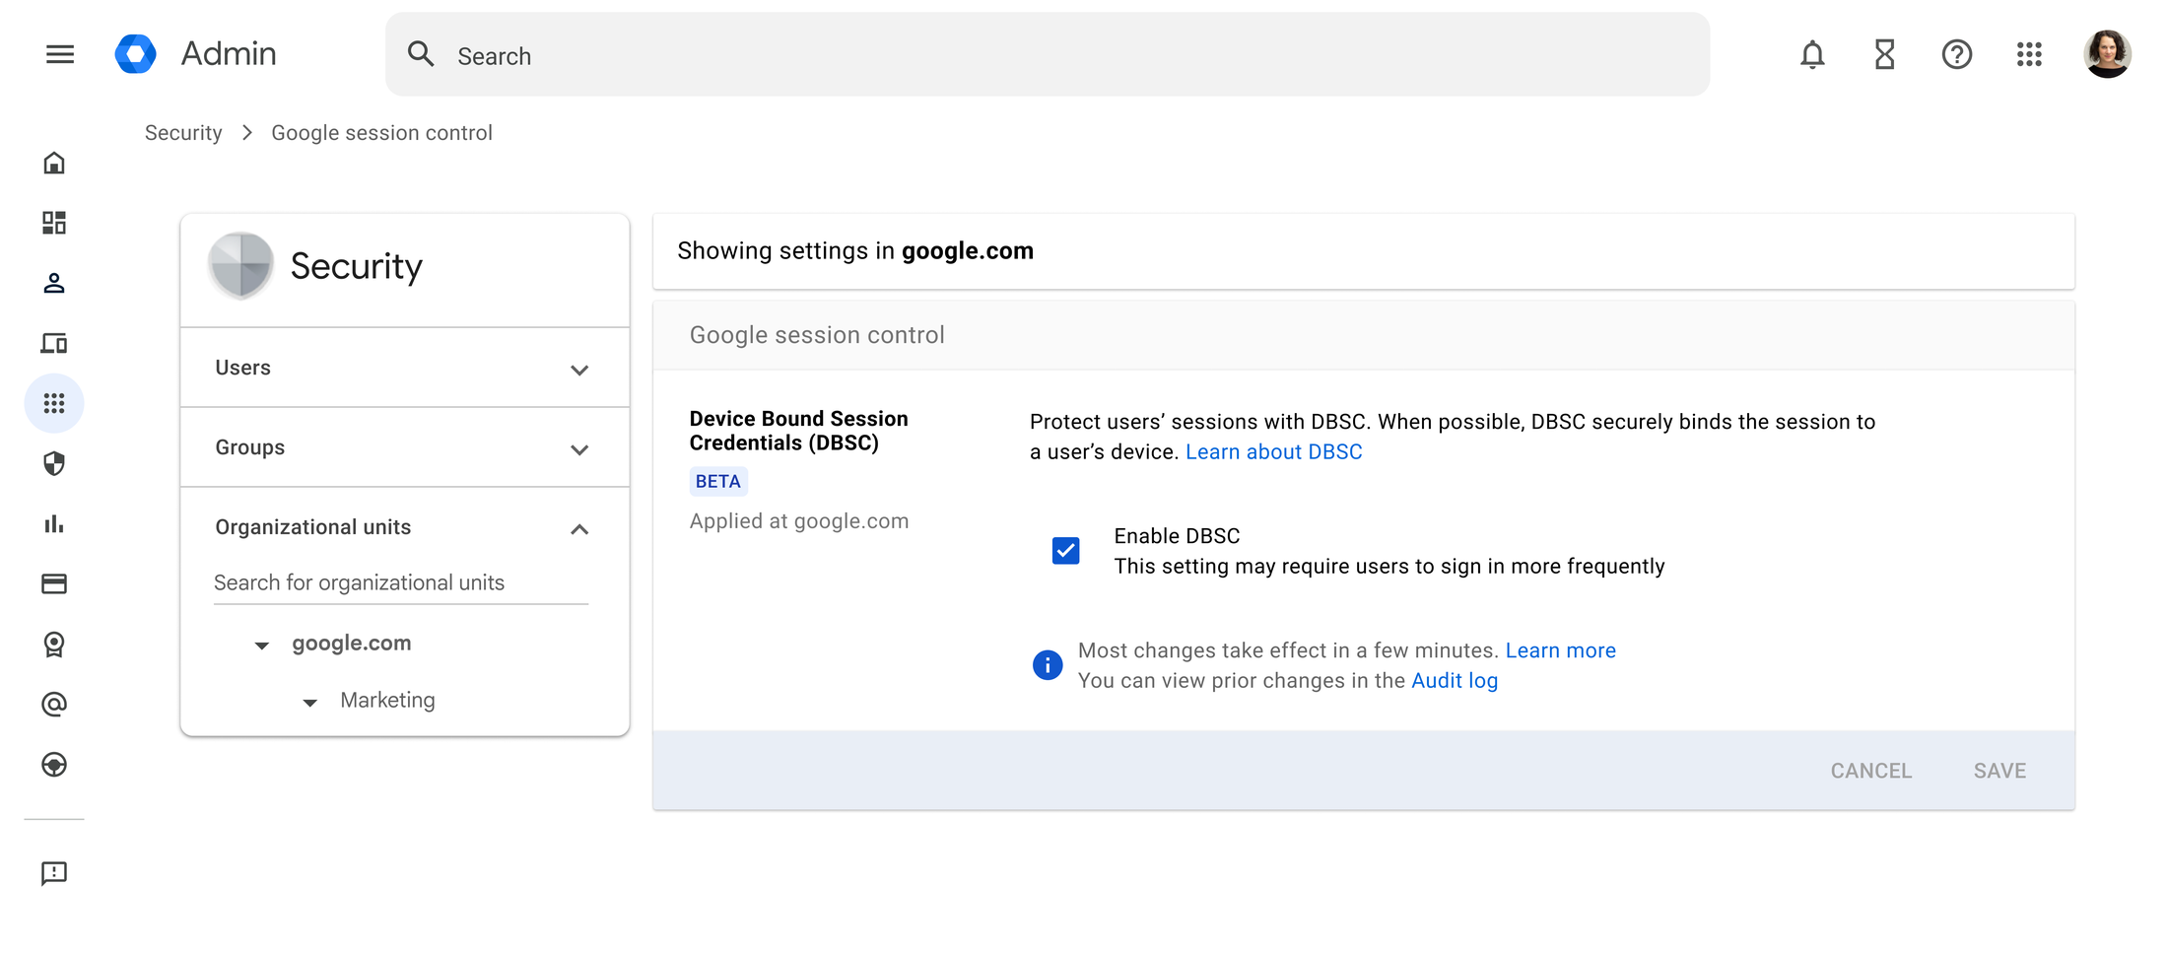Expand the Groups section
This screenshot has width=2168, height=954.
click(405, 447)
